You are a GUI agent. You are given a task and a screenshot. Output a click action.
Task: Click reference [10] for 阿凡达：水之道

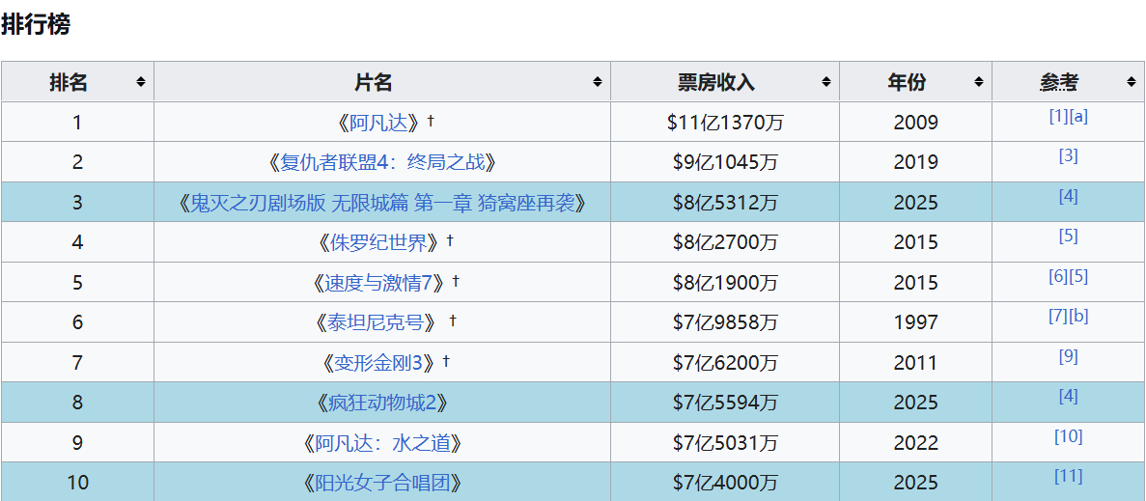[x=1069, y=436]
